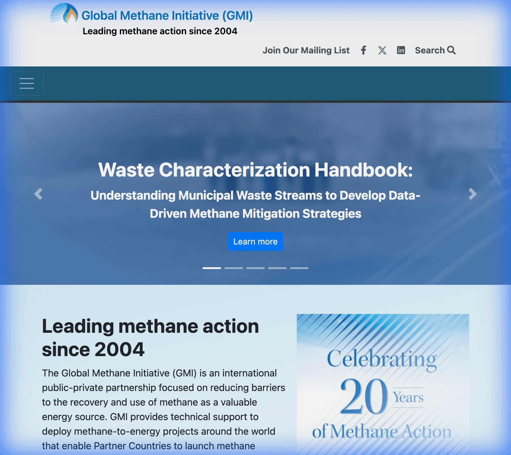The image size is (511, 455).
Task: Jump to the last slide via indicator bar
Action: (300, 268)
